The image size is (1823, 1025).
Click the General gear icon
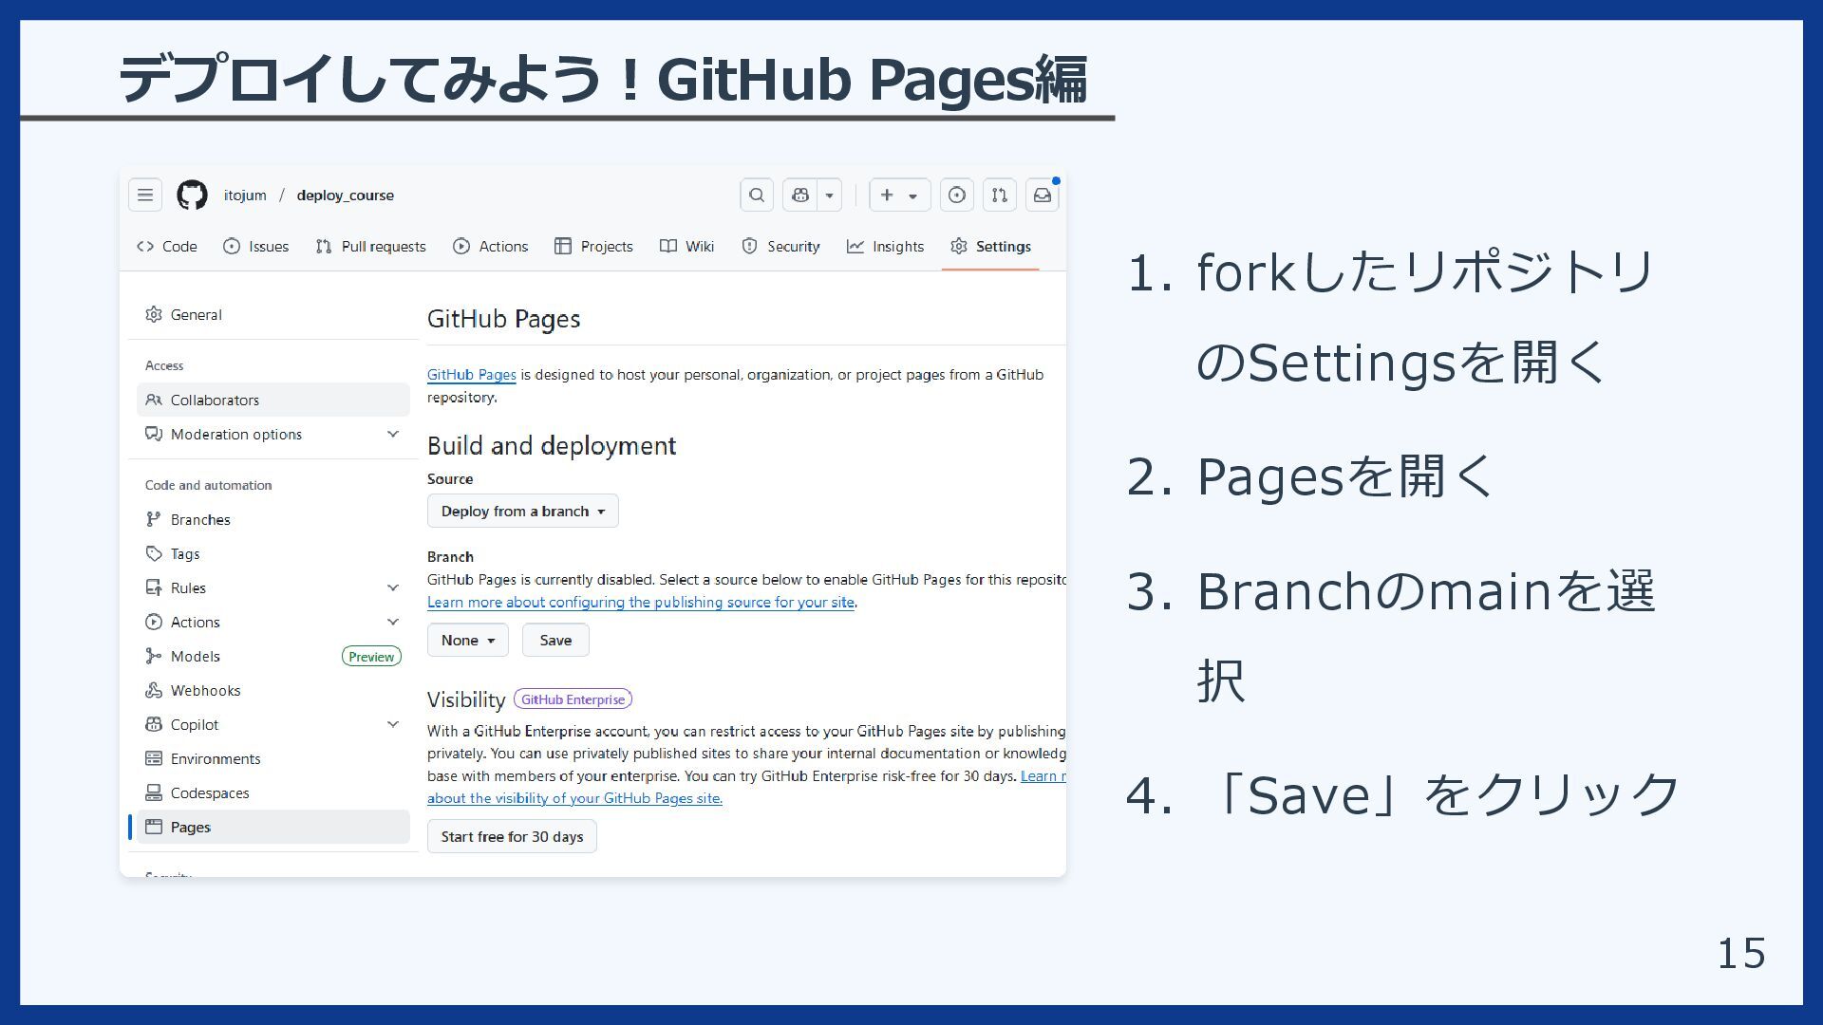click(x=154, y=315)
